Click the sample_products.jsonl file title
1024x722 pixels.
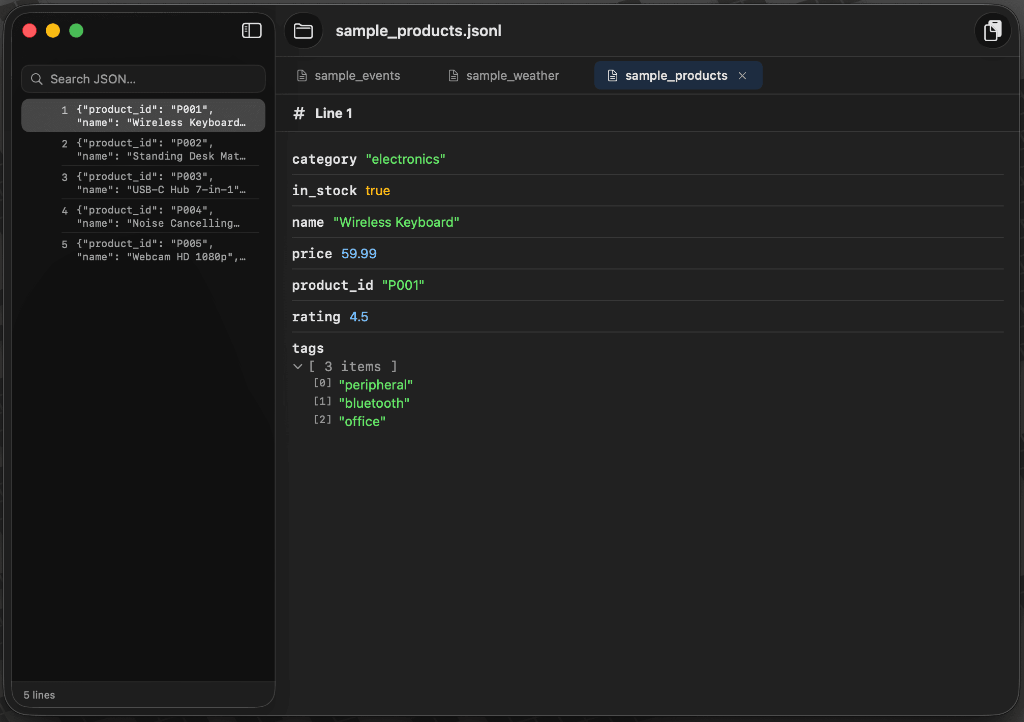click(418, 31)
